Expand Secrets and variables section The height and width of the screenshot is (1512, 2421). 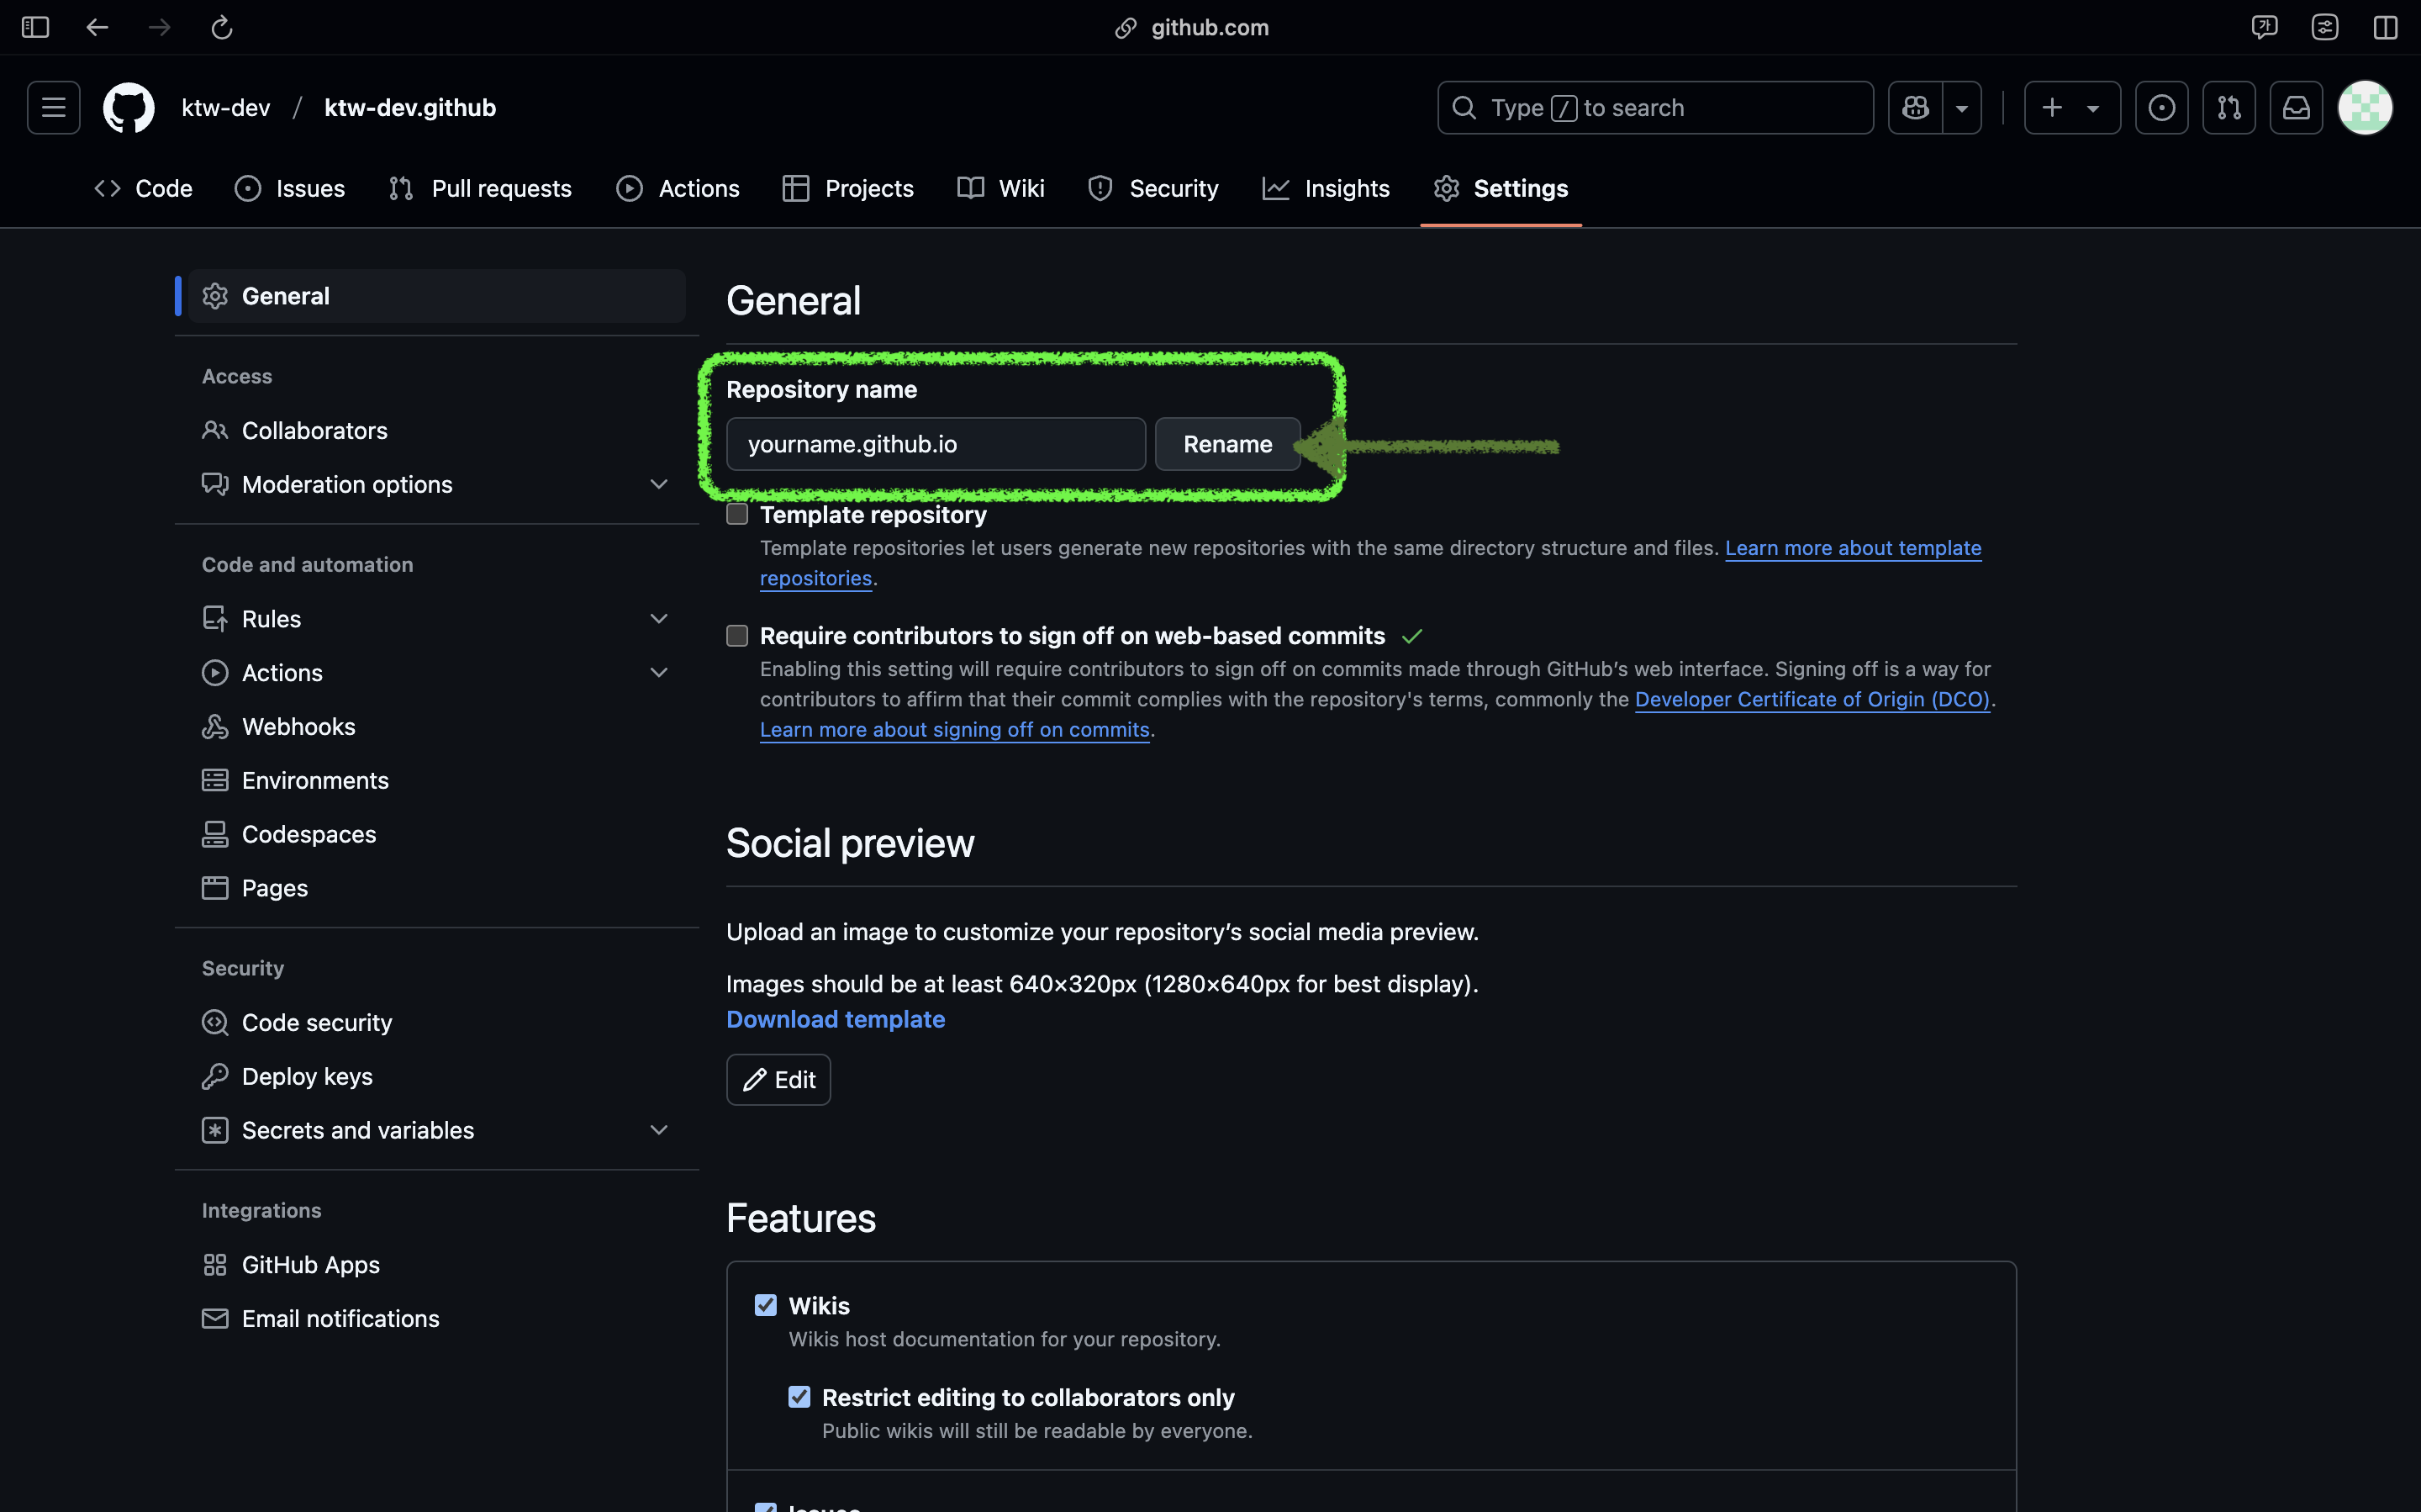[437, 1130]
